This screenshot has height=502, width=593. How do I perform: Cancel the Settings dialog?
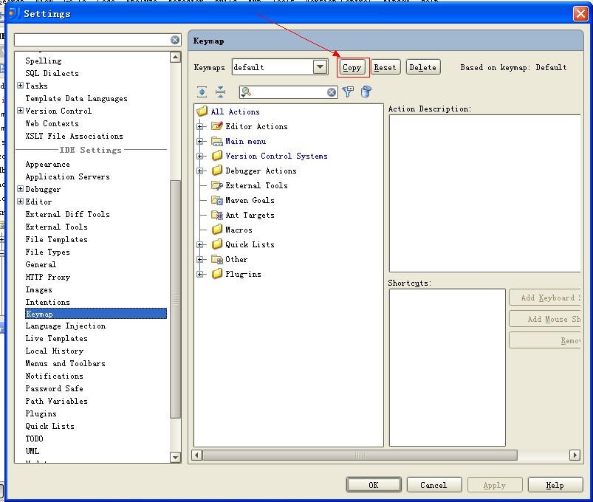[433, 485]
